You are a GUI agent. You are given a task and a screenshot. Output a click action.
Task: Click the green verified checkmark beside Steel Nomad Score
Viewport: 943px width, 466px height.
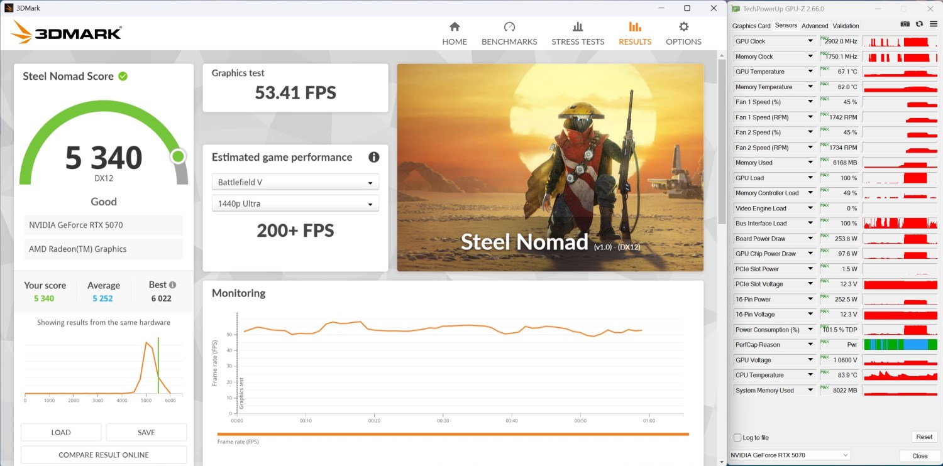(123, 76)
